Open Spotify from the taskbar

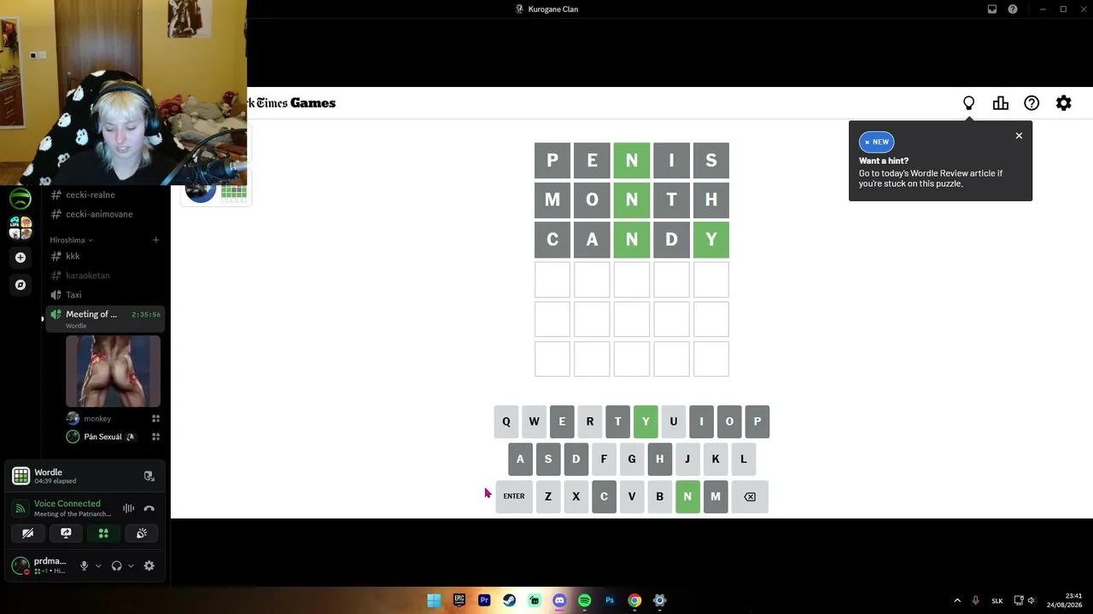click(x=584, y=600)
